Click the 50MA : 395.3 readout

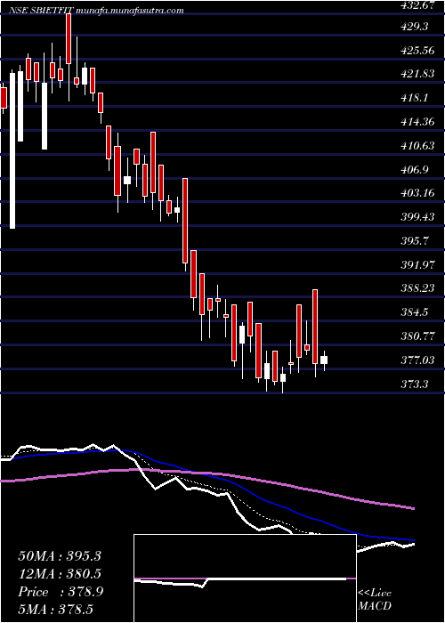[x=60, y=556]
